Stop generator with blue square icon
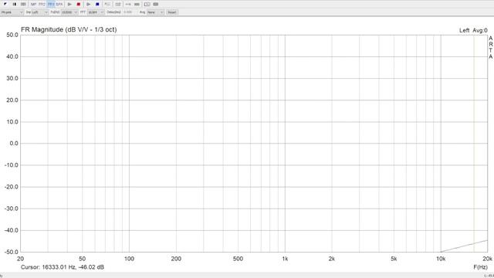 pos(97,4)
